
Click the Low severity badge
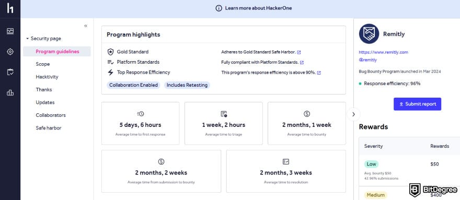[372, 164]
